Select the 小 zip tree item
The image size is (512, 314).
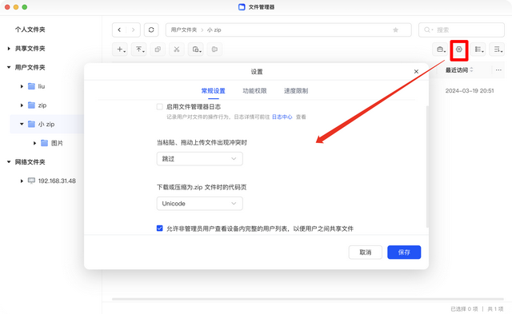point(46,124)
